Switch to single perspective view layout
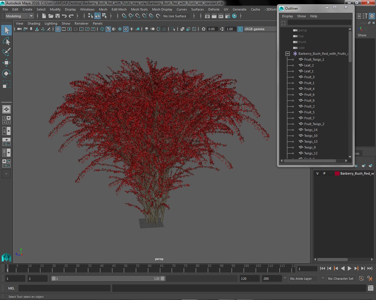This screenshot has height=300, width=376. pos(6,109)
